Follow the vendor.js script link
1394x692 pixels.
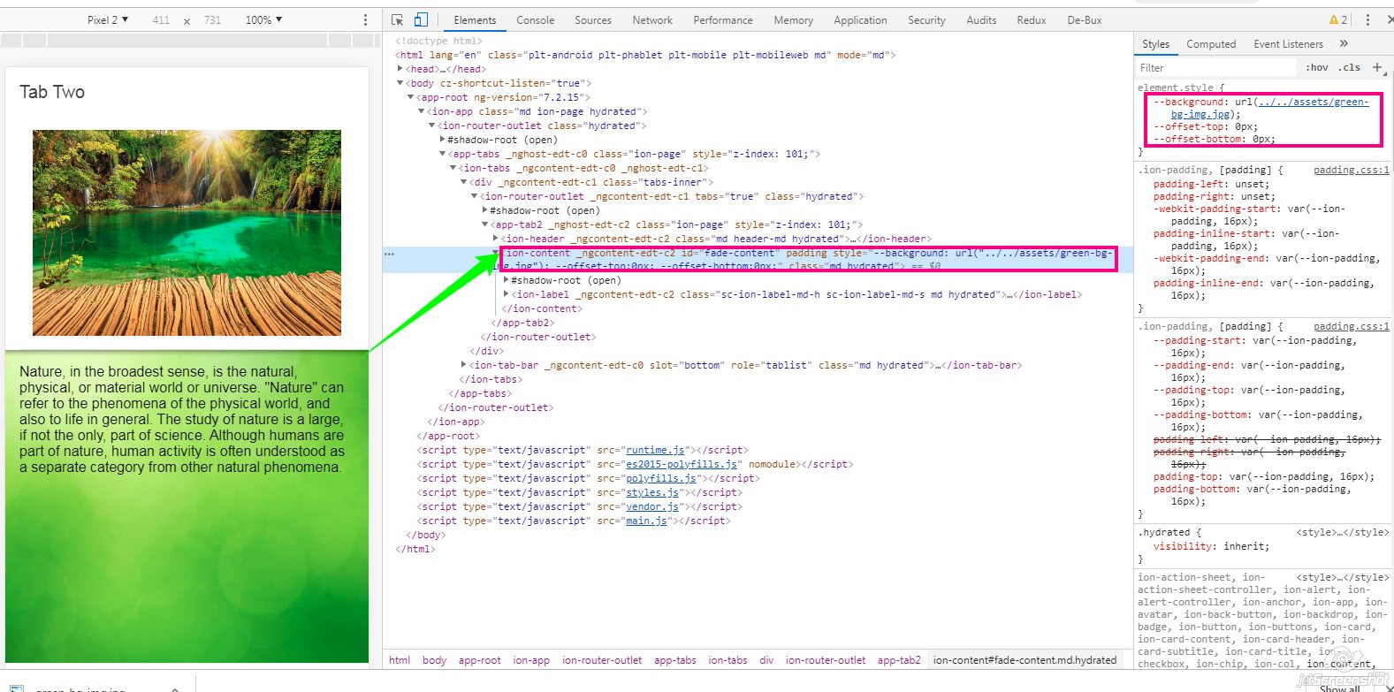pos(652,506)
